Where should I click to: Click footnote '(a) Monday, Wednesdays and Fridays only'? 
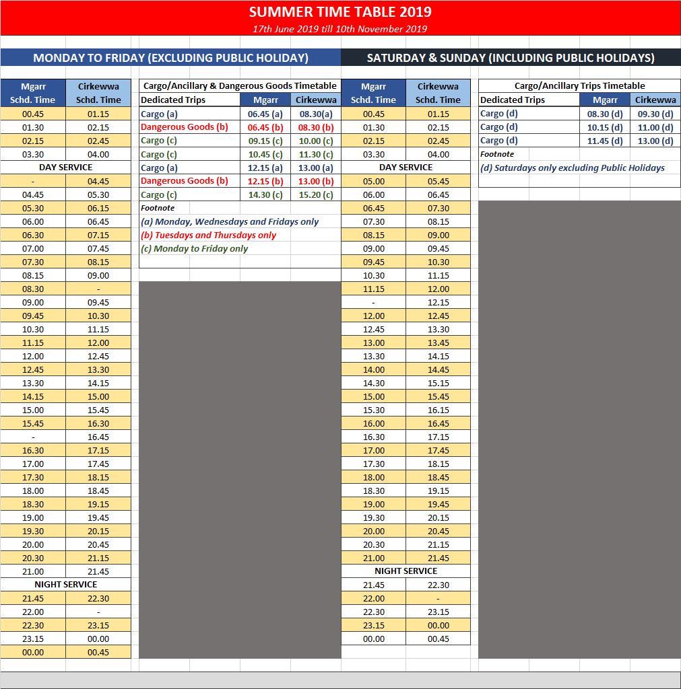coord(230,221)
